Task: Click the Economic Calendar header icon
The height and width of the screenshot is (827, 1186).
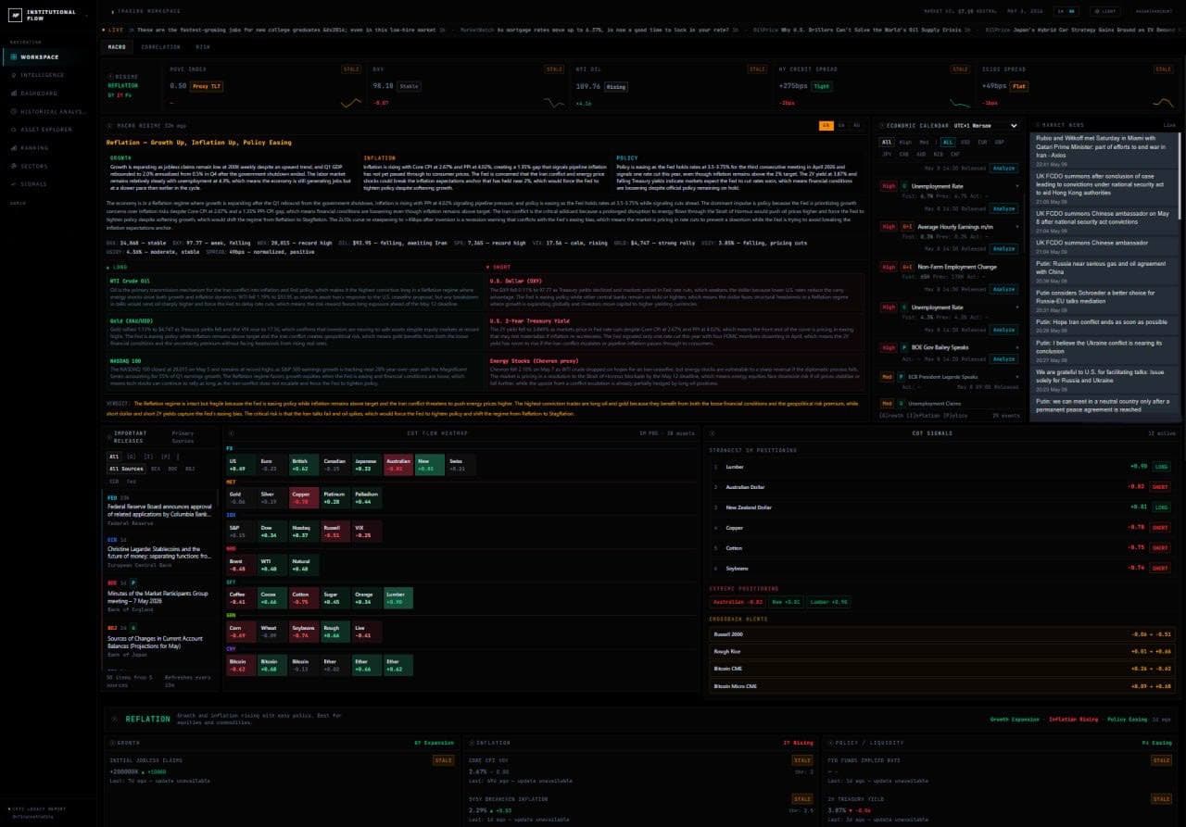Action: coord(882,125)
